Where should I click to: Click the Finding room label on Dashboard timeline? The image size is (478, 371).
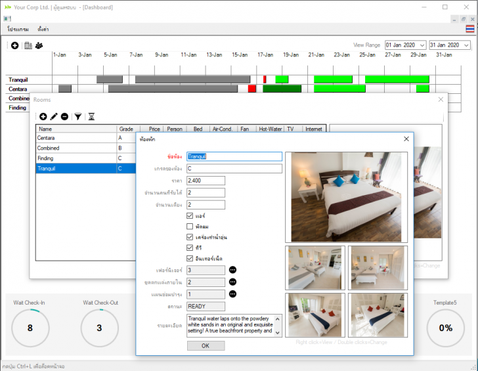point(17,108)
